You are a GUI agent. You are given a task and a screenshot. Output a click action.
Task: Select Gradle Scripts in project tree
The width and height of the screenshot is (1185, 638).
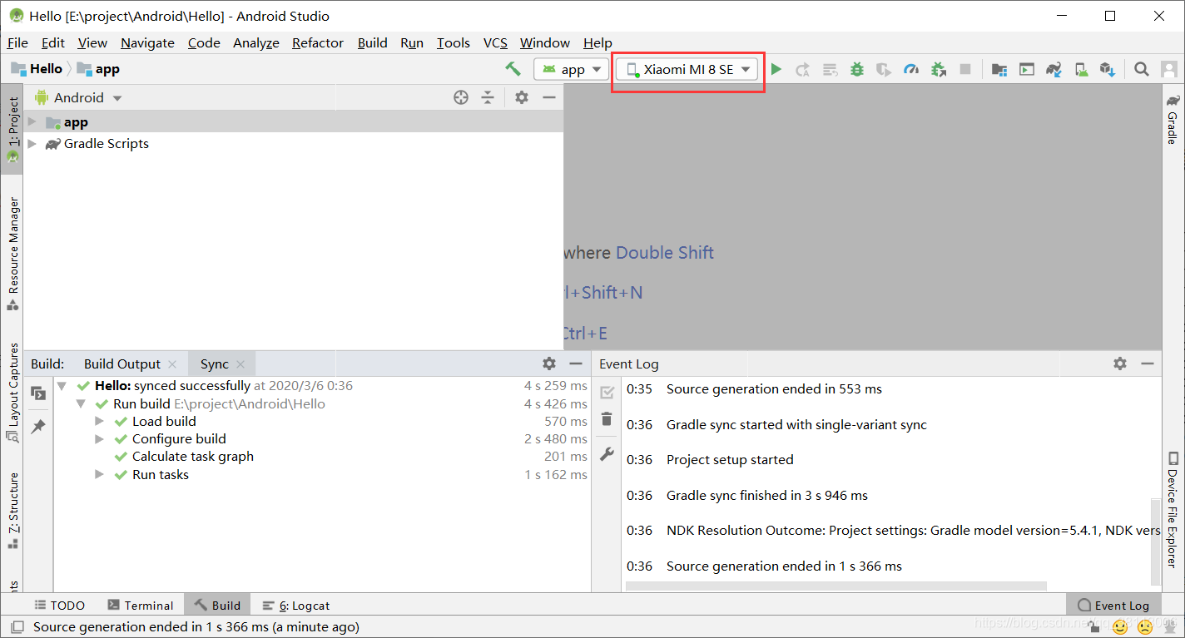point(107,143)
